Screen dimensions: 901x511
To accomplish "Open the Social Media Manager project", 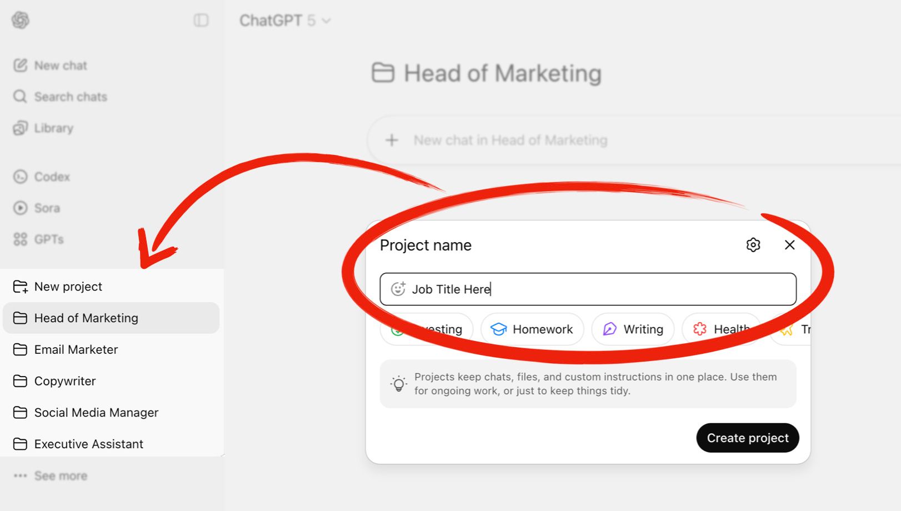I will point(111,413).
